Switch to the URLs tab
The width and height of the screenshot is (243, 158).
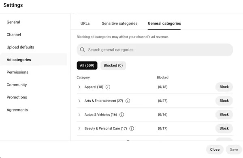(x=85, y=23)
